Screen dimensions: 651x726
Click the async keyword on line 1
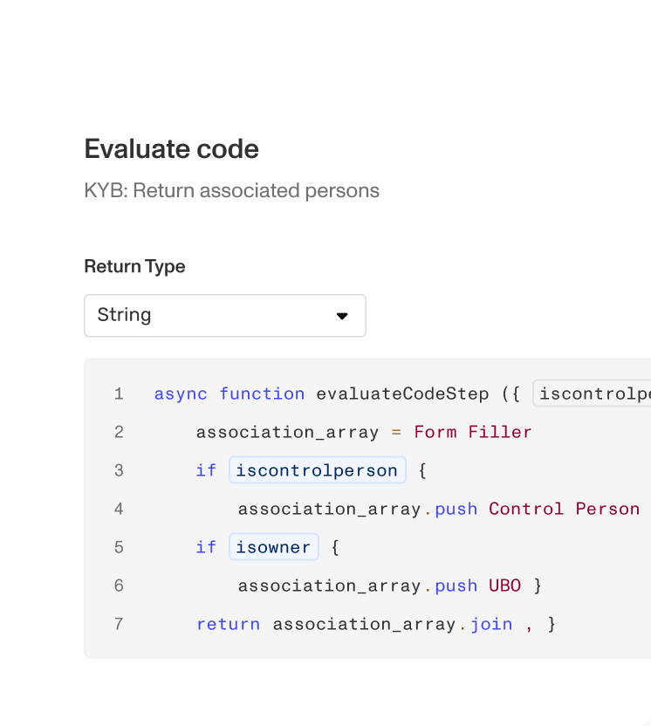coord(181,394)
